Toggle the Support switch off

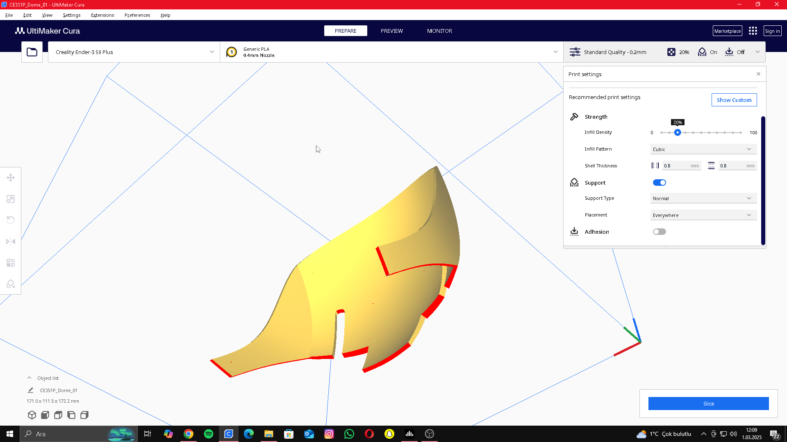pyautogui.click(x=659, y=183)
